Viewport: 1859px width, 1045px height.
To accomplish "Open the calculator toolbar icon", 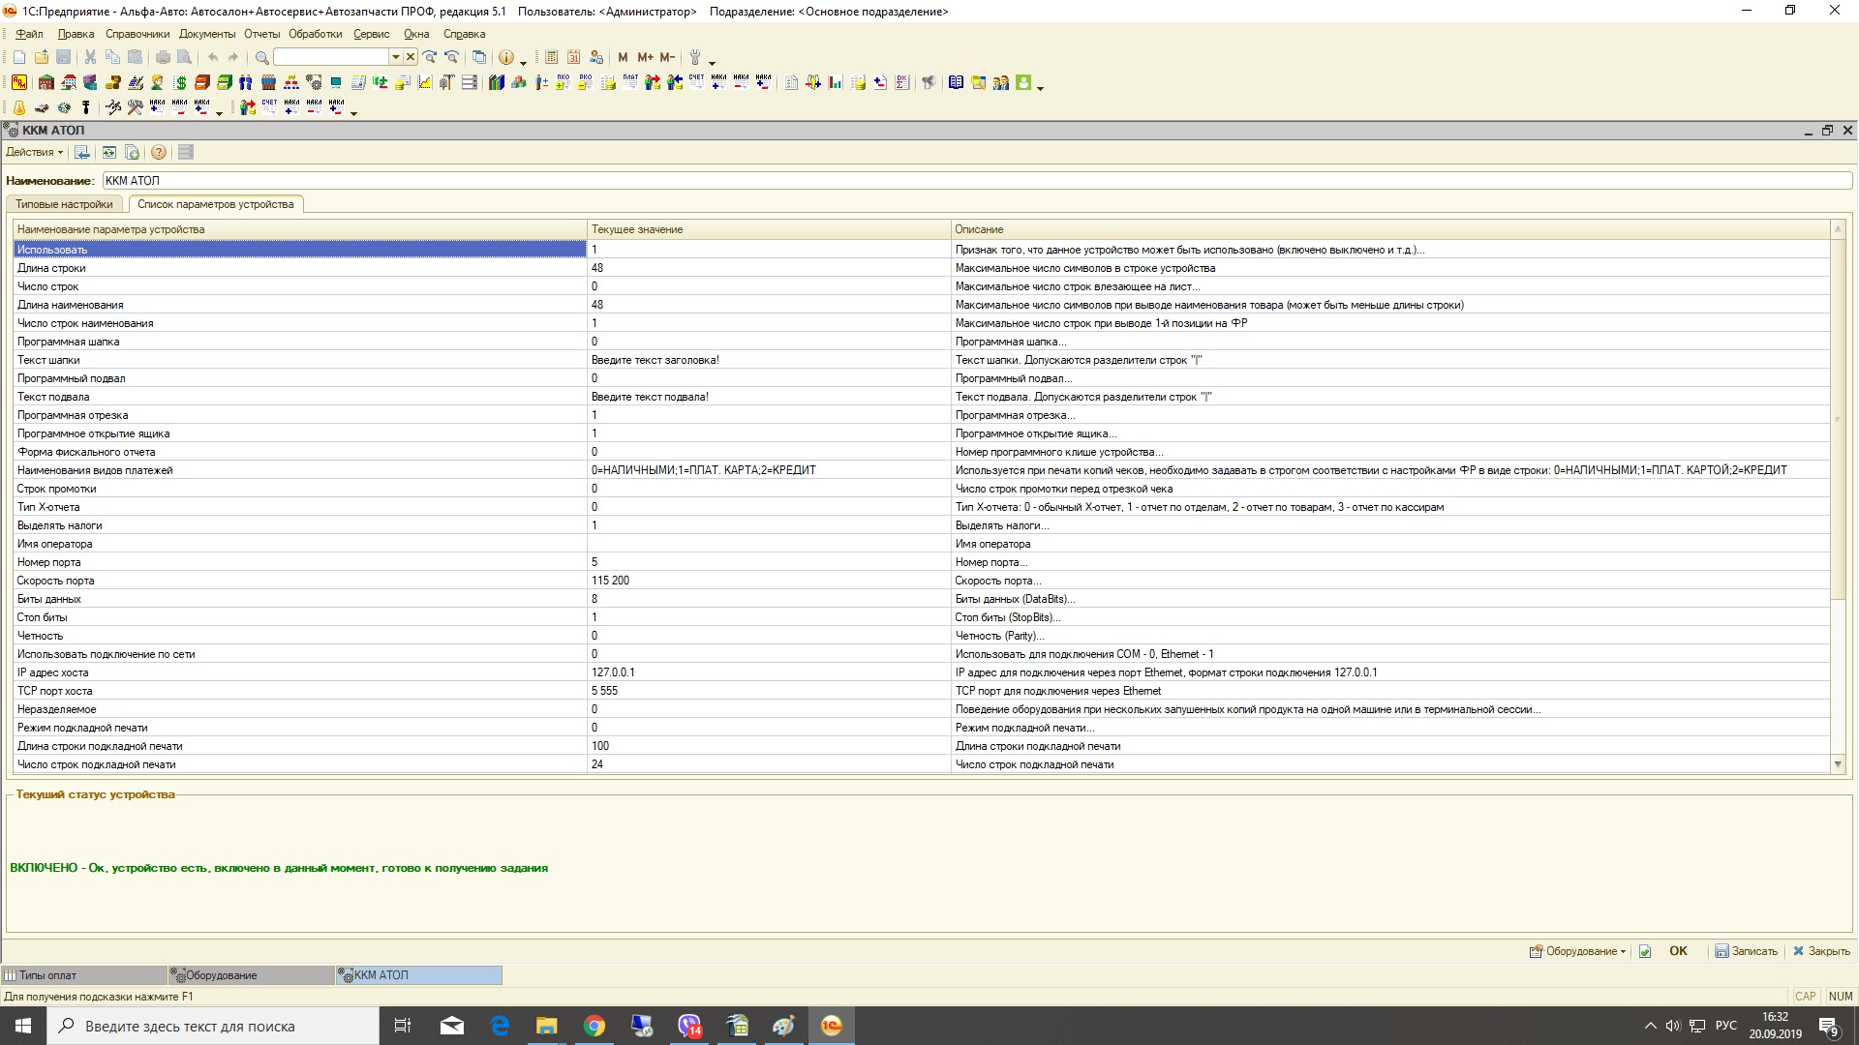I will (x=551, y=57).
